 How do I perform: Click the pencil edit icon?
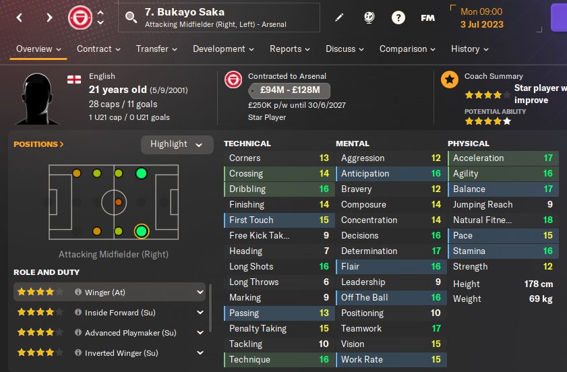339,18
